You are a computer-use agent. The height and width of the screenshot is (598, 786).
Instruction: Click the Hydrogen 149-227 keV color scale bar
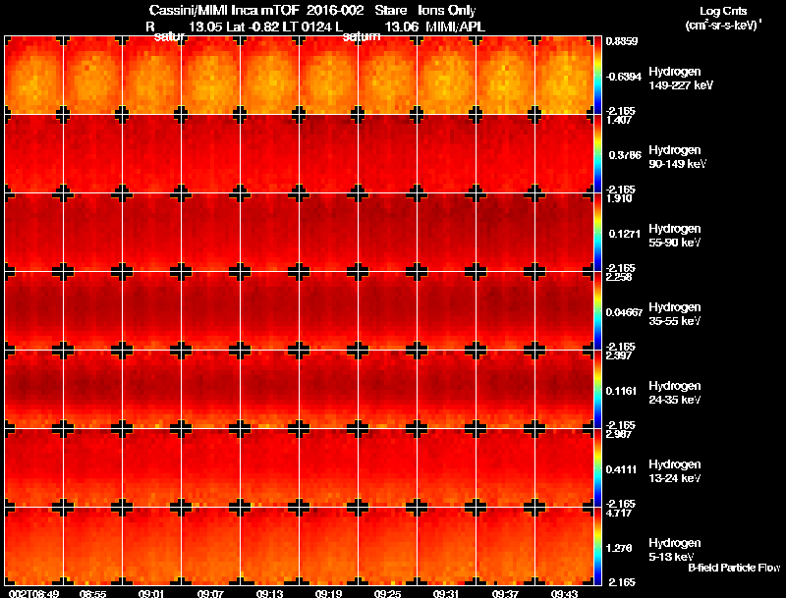pyautogui.click(x=597, y=76)
